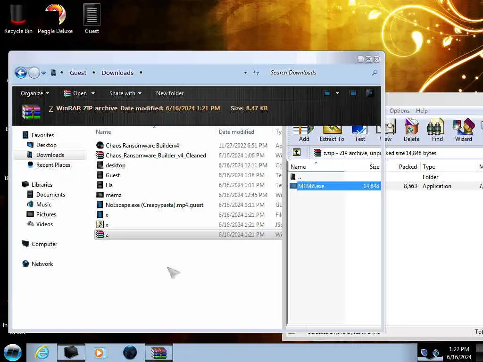Image resolution: width=483 pixels, height=362 pixels.
Task: Open Videos library in navigation pane
Action: pos(44,224)
